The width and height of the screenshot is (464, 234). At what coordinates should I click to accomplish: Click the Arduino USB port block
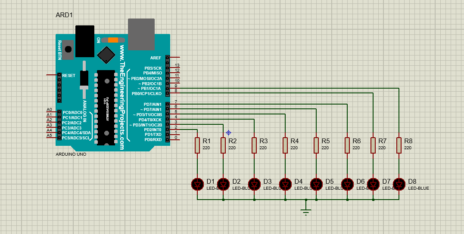141,34
